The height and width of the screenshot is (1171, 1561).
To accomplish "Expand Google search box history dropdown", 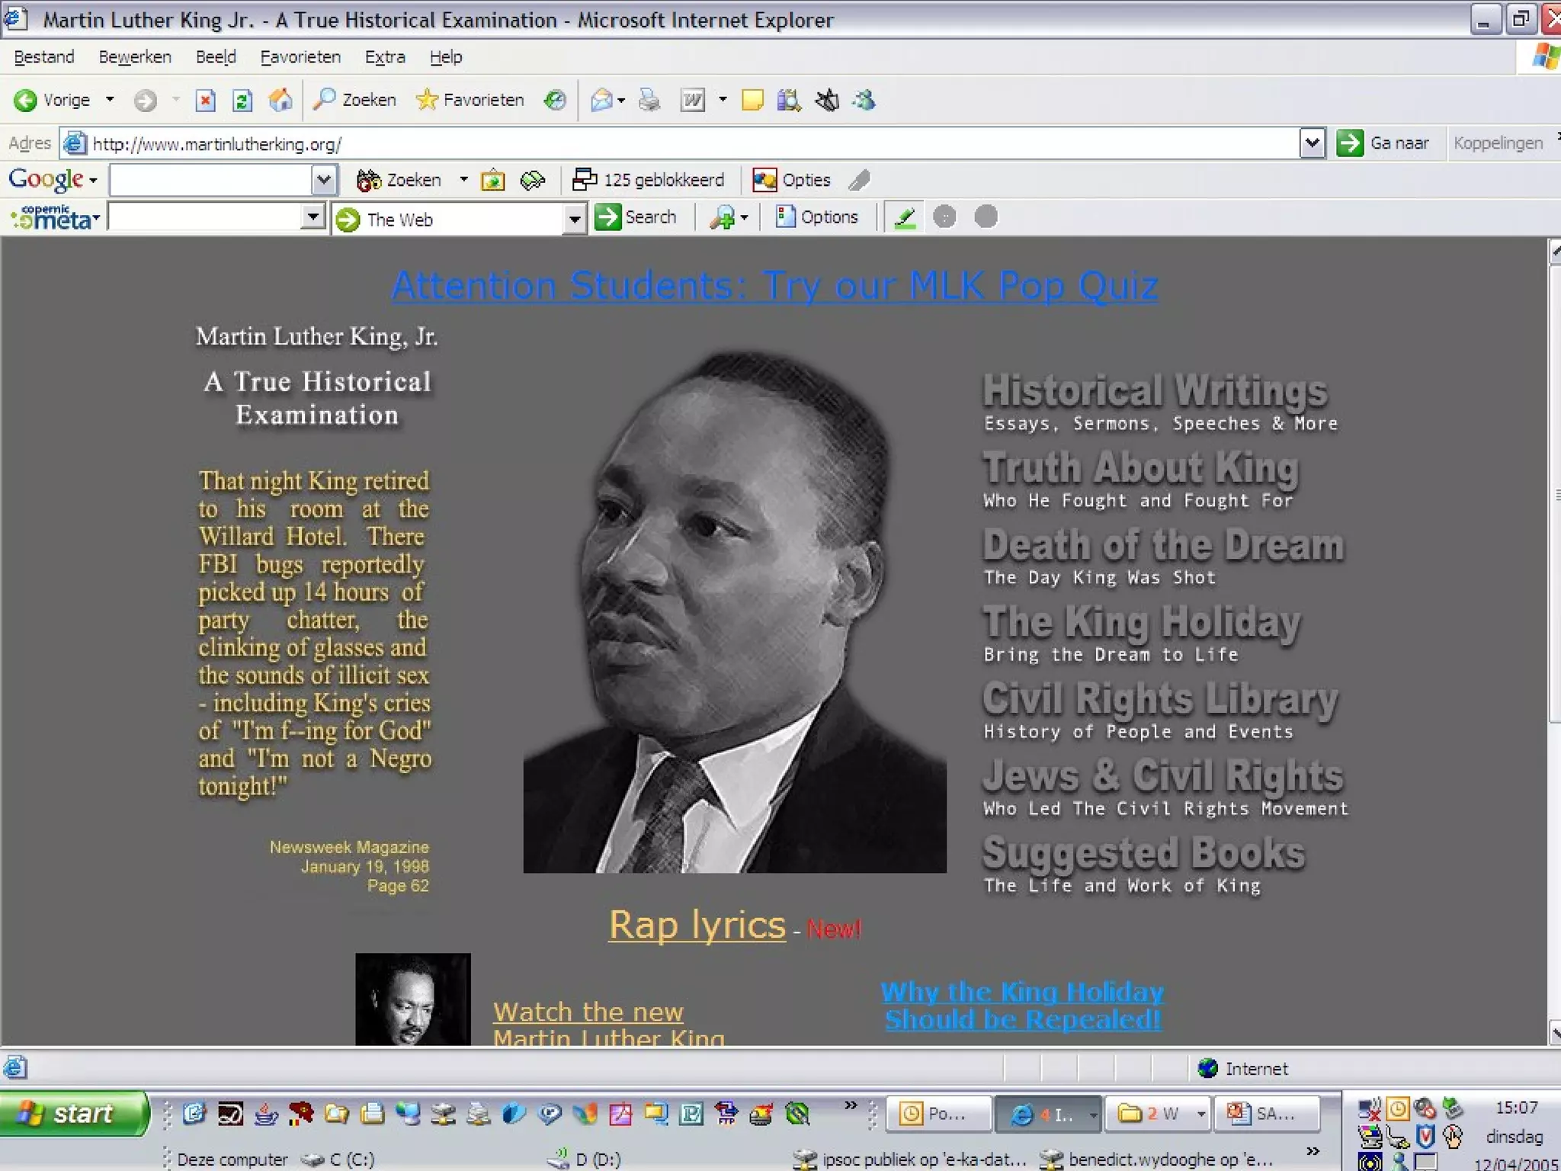I will [323, 180].
